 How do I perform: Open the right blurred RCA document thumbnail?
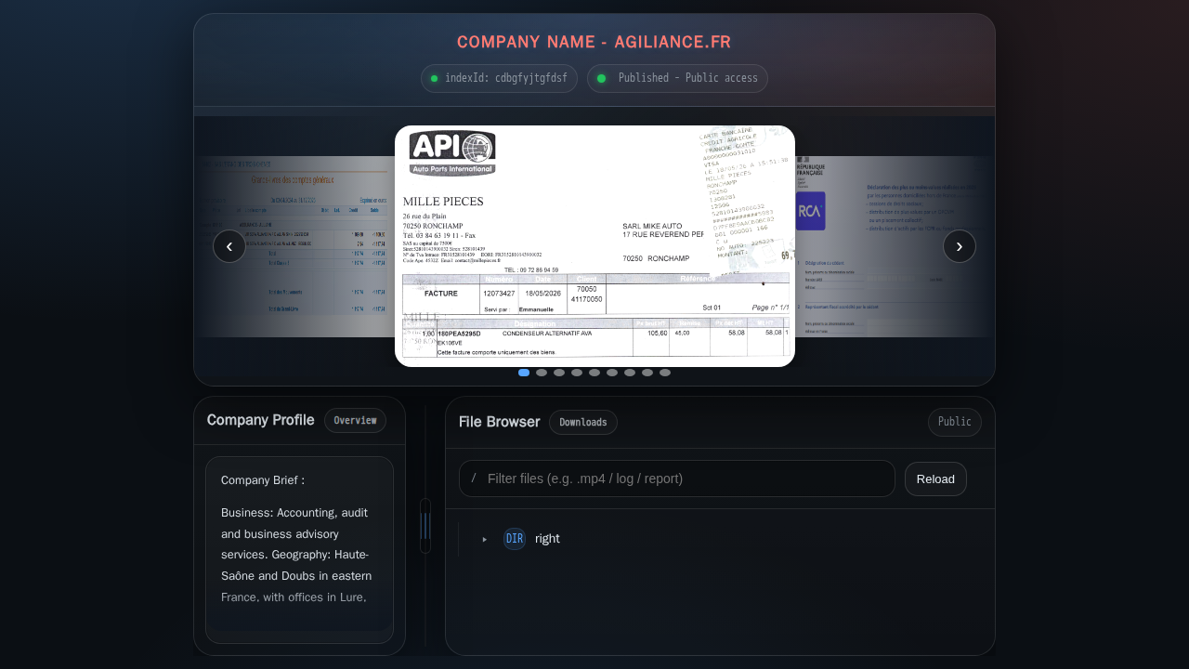pyautogui.click(x=895, y=246)
